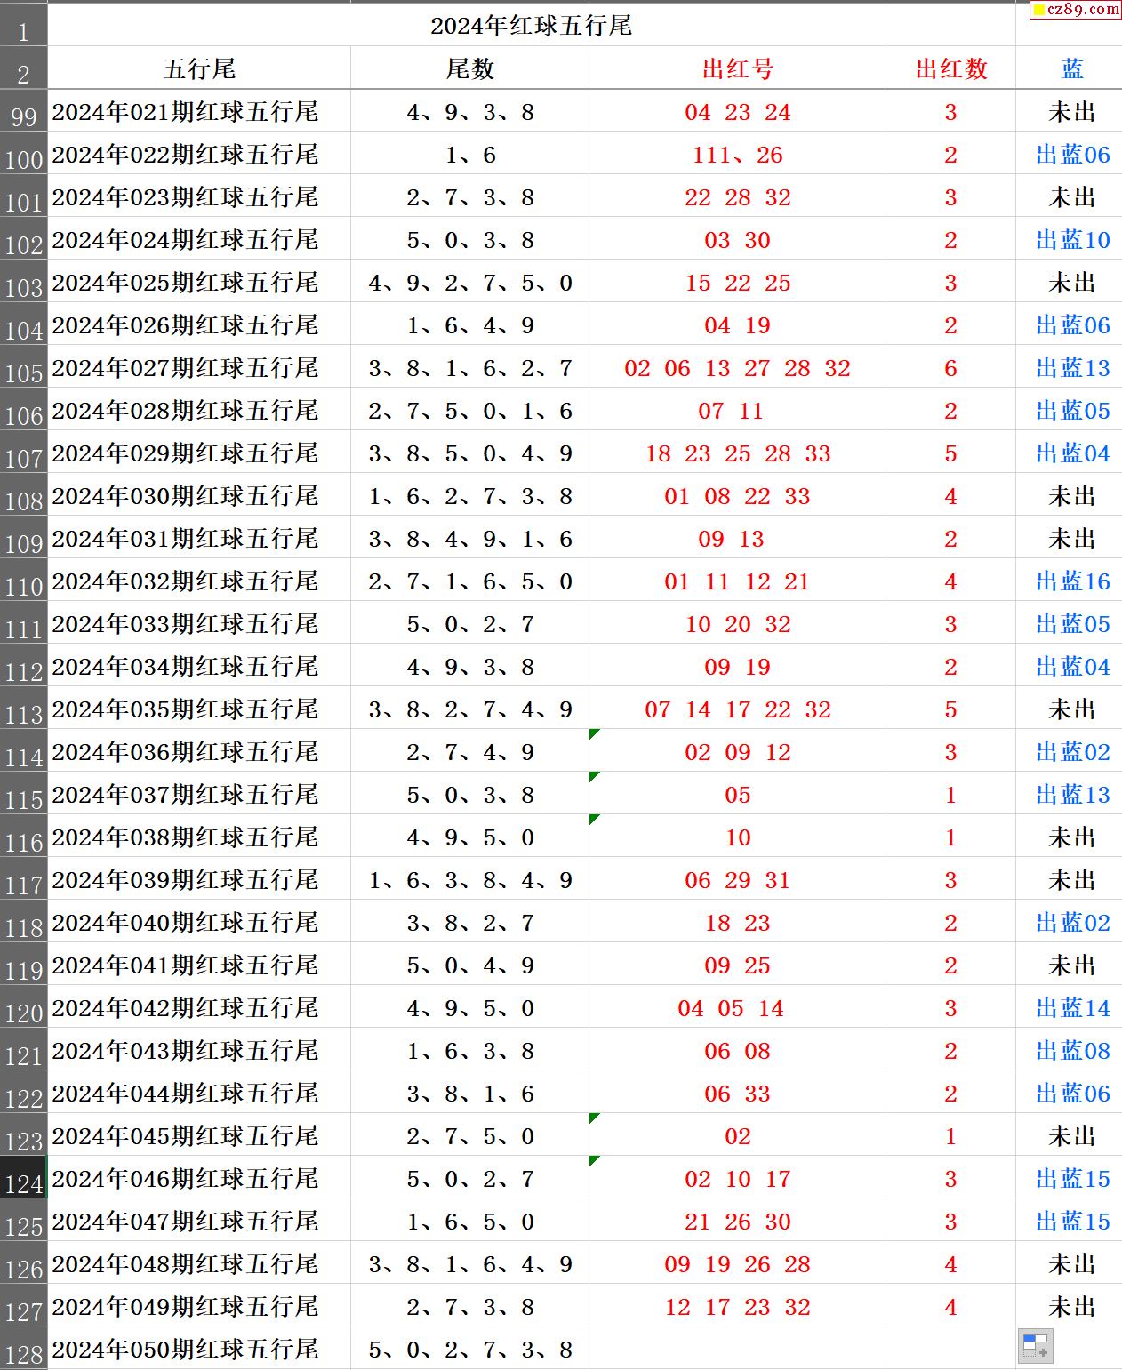Click the title cell 2024年红球五行尾
1122x1370 pixels.
(x=531, y=25)
